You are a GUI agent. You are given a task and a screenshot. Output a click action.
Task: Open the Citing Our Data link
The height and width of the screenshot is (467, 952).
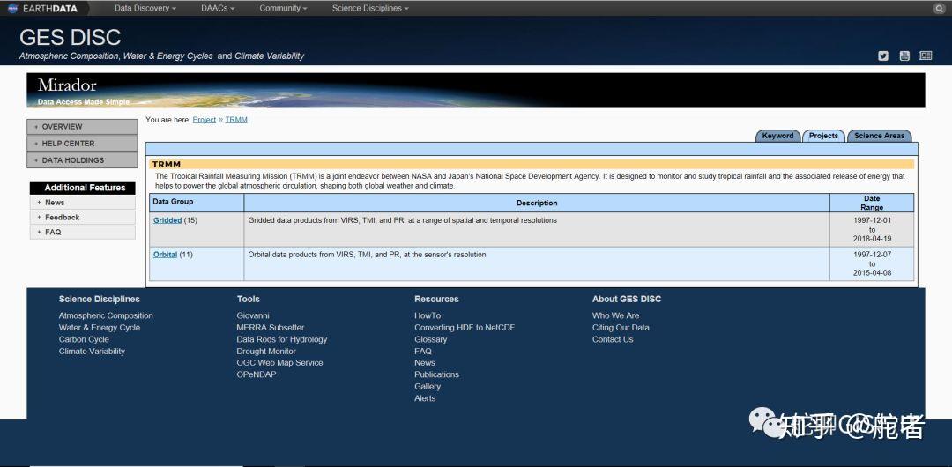click(621, 327)
